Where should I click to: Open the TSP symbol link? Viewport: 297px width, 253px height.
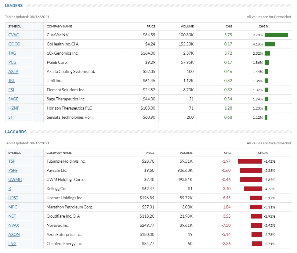click(12, 161)
